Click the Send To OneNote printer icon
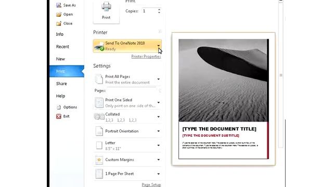This screenshot has width=333, height=187. coord(99,46)
